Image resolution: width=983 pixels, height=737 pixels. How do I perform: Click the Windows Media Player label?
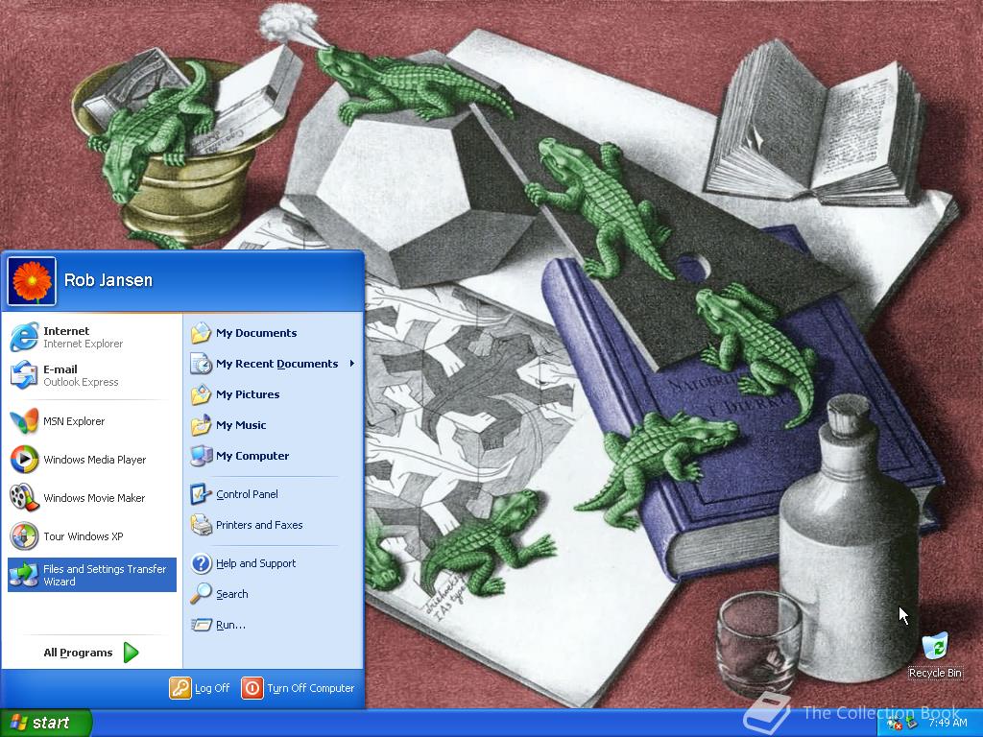click(x=95, y=460)
